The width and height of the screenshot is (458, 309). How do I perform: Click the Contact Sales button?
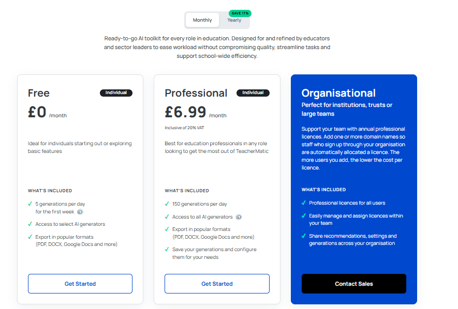point(354,284)
